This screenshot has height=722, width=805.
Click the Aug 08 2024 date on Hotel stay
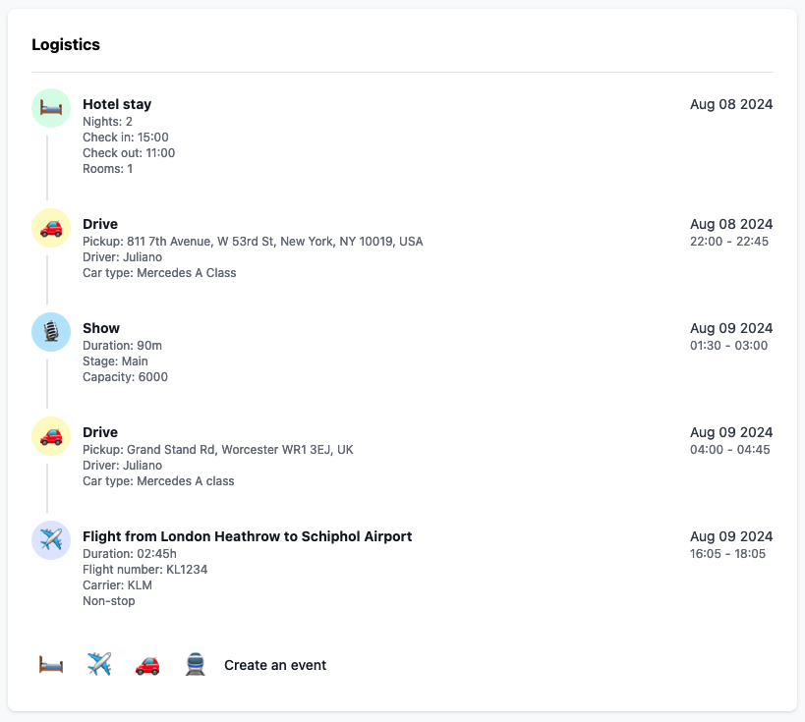731,104
